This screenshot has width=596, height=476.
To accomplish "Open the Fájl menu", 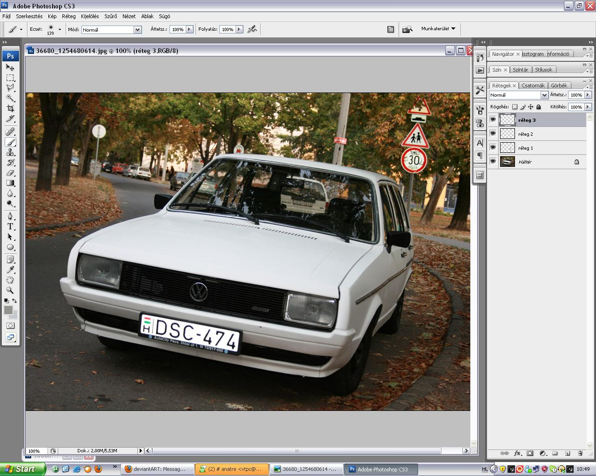I will pyautogui.click(x=7, y=16).
